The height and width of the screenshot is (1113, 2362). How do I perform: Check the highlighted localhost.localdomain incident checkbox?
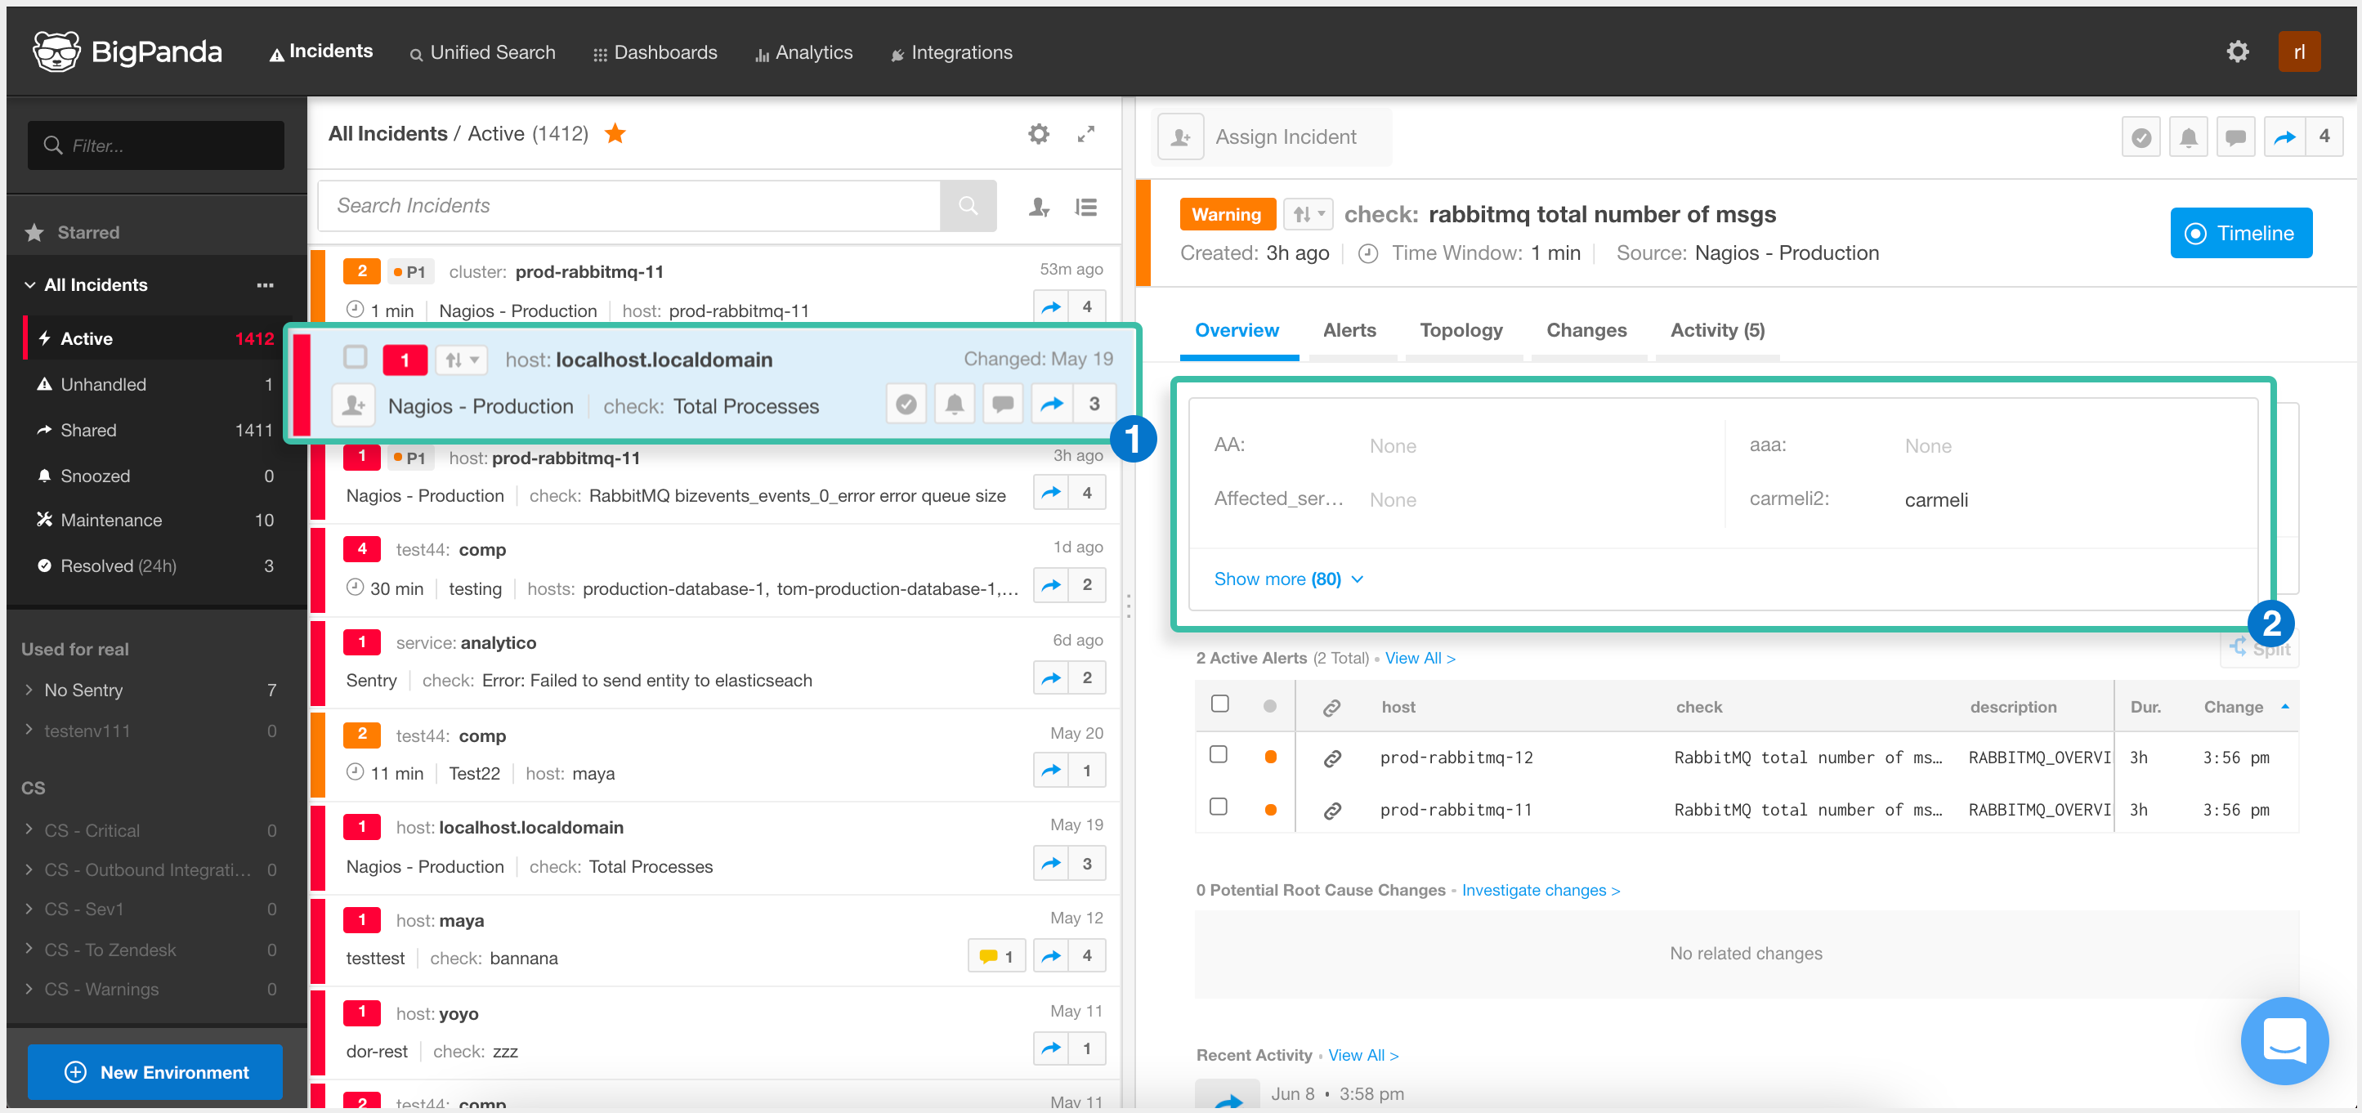click(x=355, y=358)
